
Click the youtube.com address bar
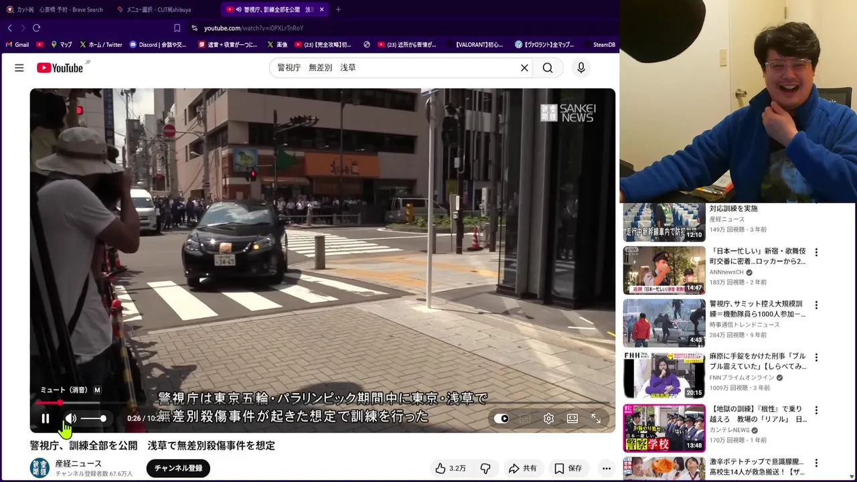(x=253, y=28)
